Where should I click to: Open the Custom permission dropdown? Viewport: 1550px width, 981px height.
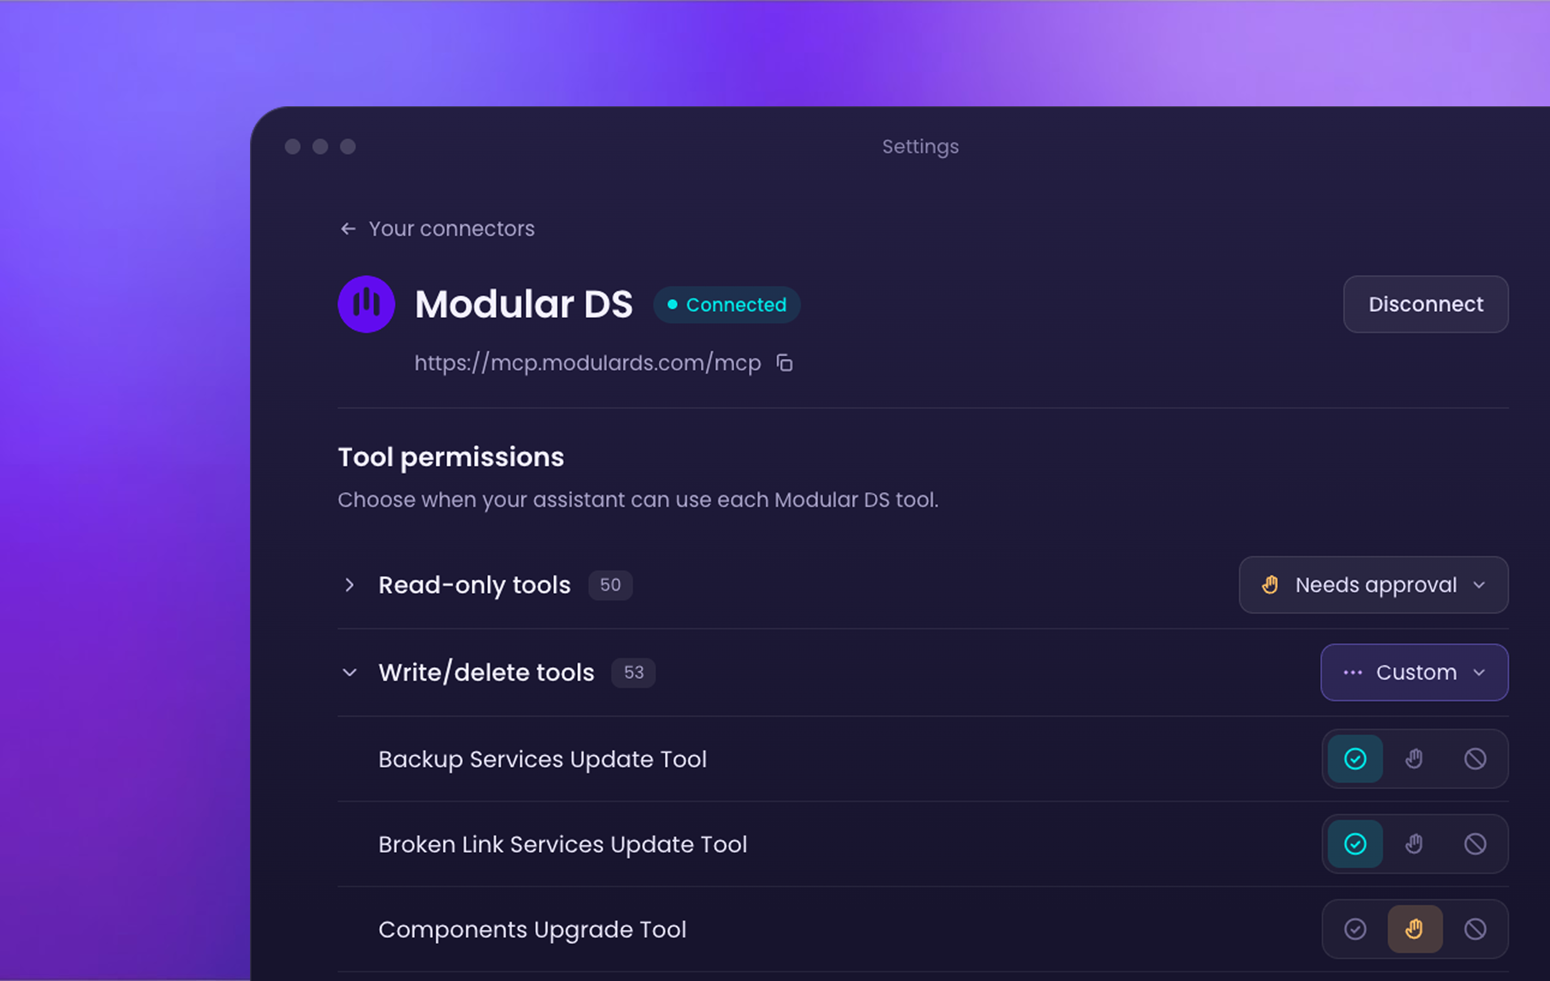coord(1414,673)
